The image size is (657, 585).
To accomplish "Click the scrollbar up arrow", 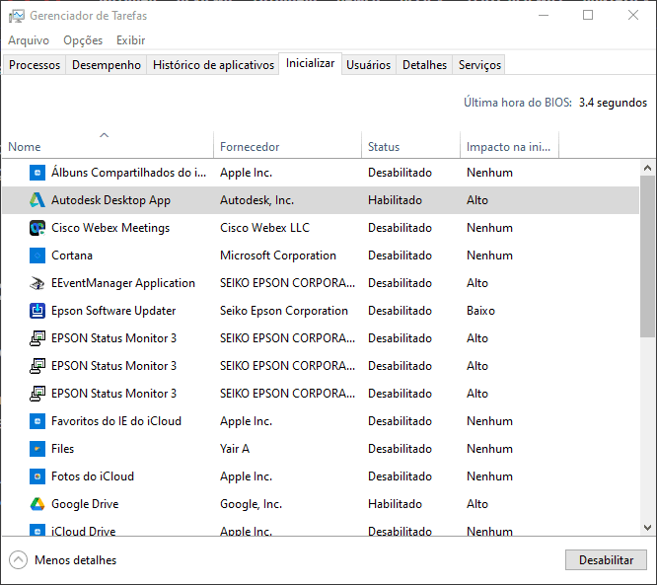I will point(647,168).
